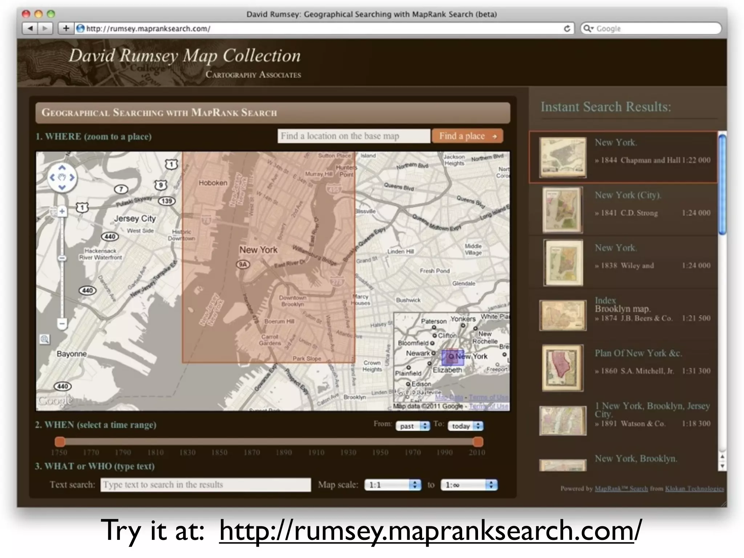Click the reload icon in address bar

(x=567, y=28)
